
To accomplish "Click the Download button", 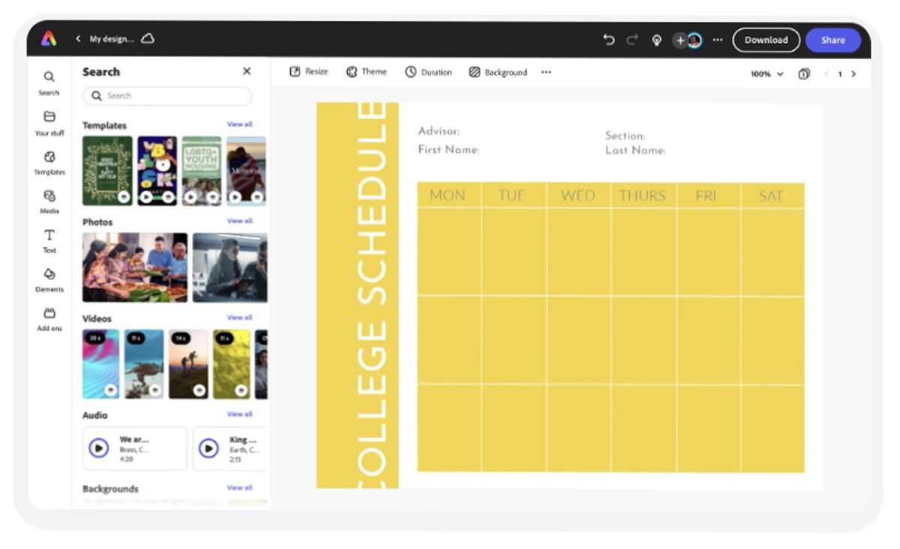I will click(766, 40).
